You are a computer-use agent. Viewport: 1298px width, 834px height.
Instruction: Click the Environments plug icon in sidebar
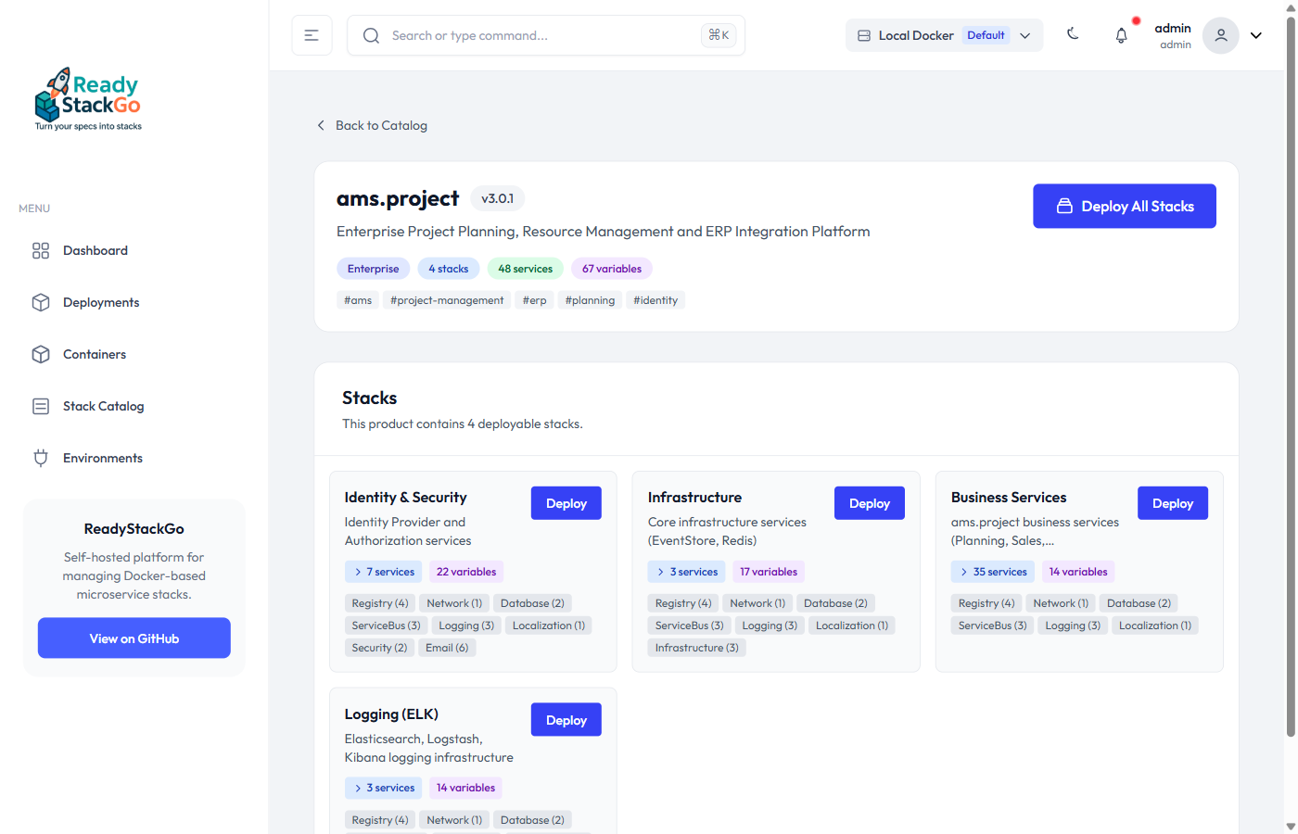click(x=41, y=458)
